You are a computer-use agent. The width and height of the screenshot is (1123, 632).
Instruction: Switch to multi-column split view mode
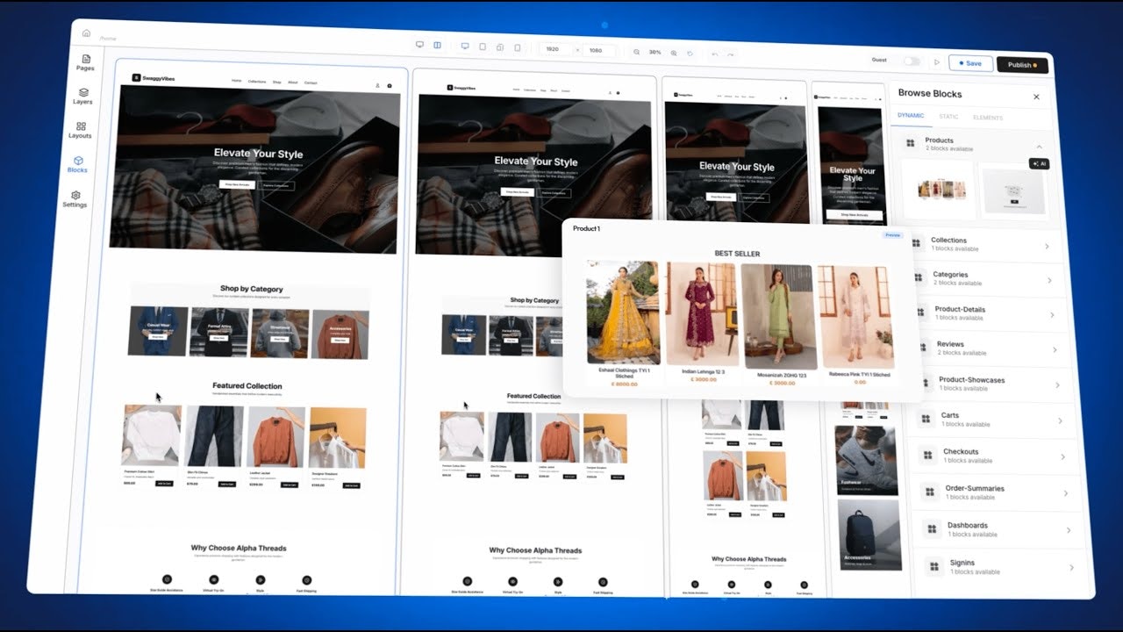pyautogui.click(x=437, y=46)
